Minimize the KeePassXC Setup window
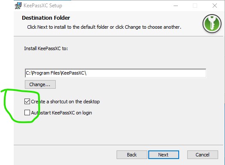 (x=176, y=6)
